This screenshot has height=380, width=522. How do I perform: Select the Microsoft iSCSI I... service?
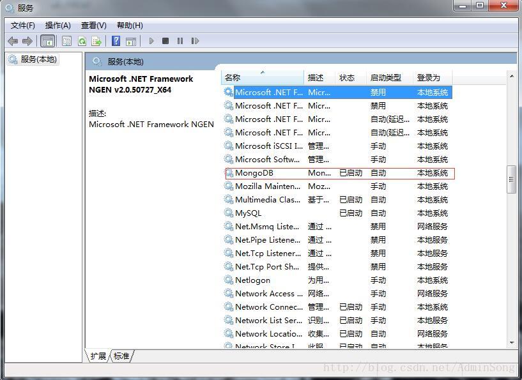tap(269, 146)
